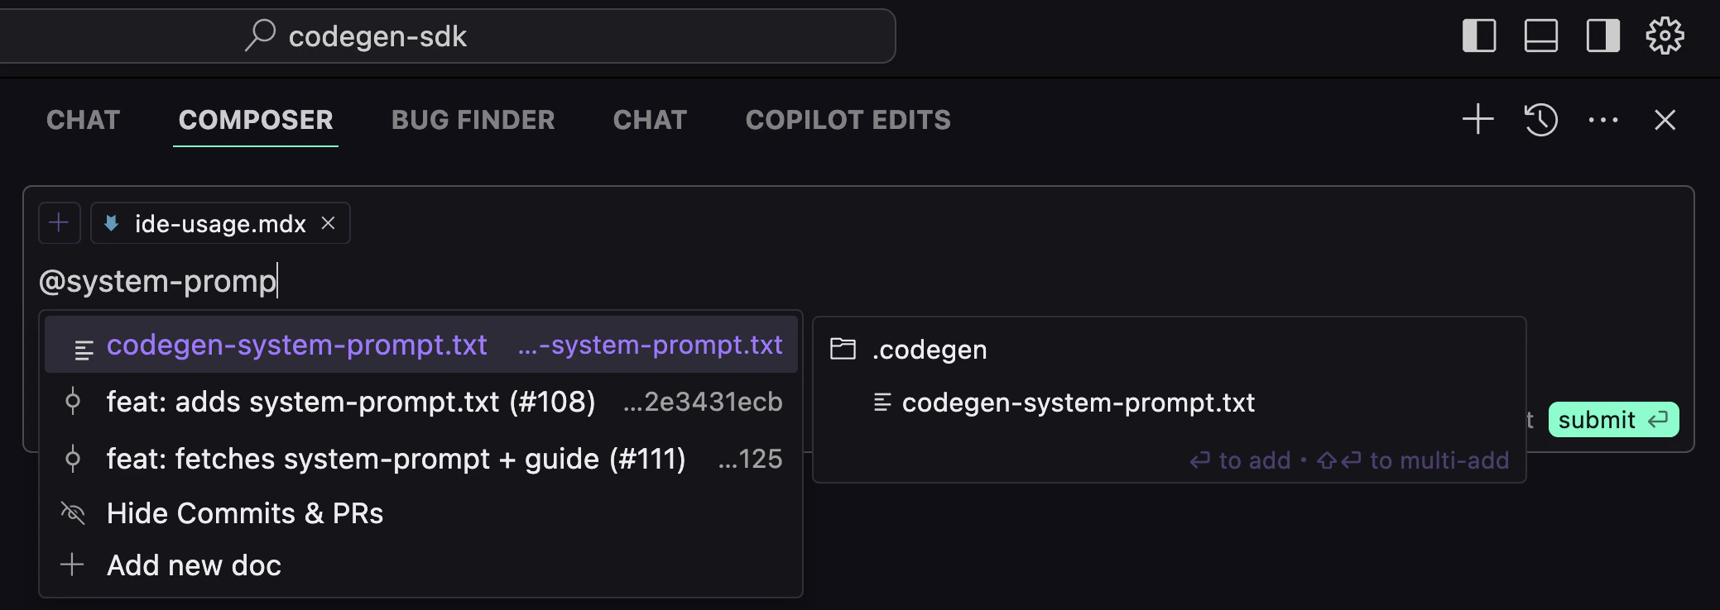The height and width of the screenshot is (610, 1720).
Task: Open composer history via the clock icon
Action: click(x=1540, y=120)
